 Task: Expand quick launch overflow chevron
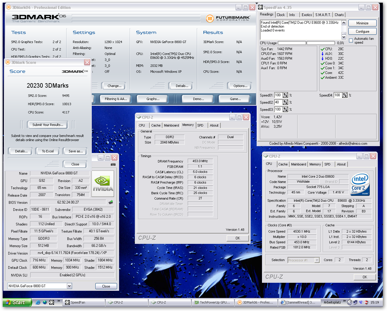[59, 301]
